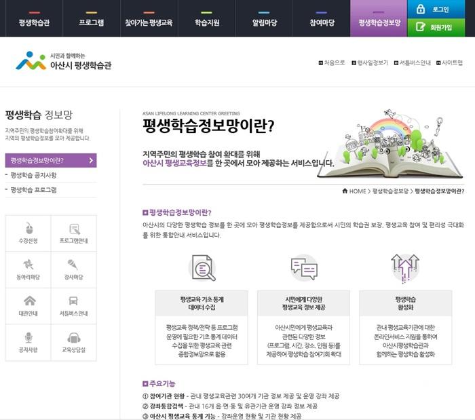Click the 셔틀버스안내 bus icon tile
Image resolution: width=475 pixels, height=420 pixels.
click(x=74, y=306)
